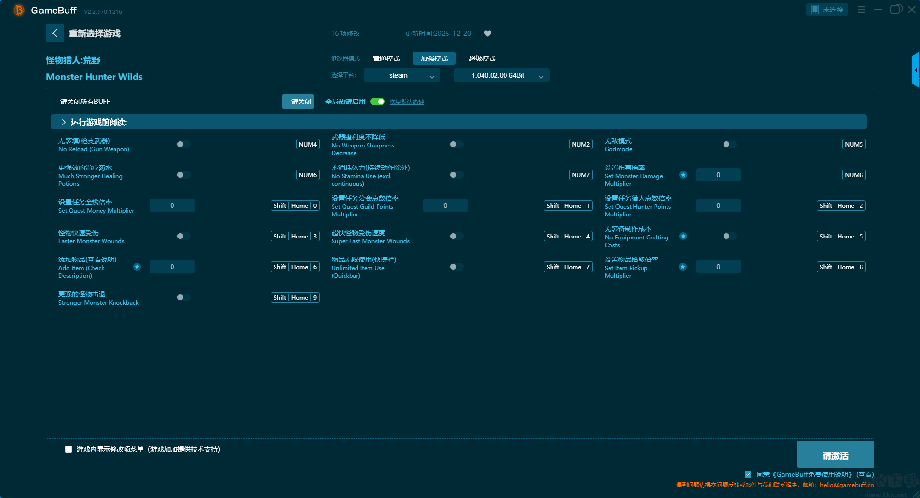Image resolution: width=920 pixels, height=498 pixels.
Task: Click the heart favorite icon
Action: 487,34
